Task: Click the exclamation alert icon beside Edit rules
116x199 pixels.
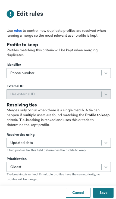Action: tap(10, 14)
